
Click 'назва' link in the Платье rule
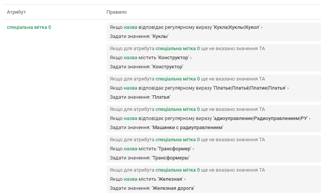click(130, 88)
